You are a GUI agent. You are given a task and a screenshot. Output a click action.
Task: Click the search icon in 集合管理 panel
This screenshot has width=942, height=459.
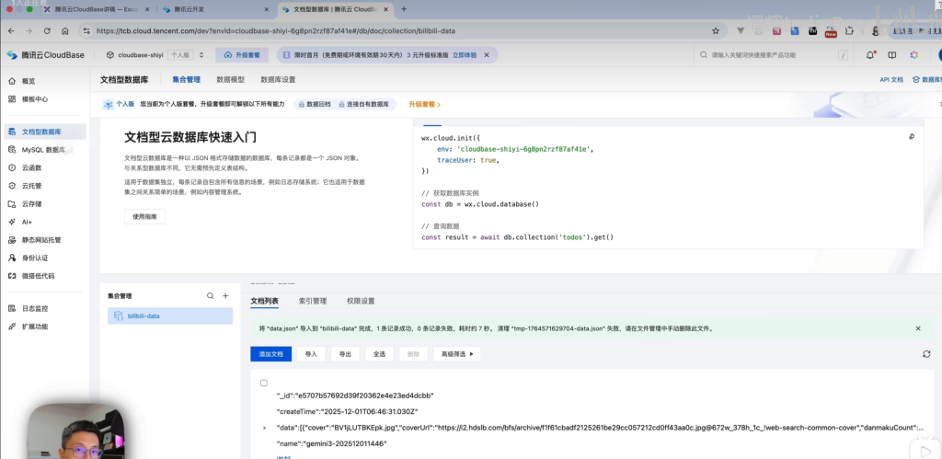click(x=211, y=296)
